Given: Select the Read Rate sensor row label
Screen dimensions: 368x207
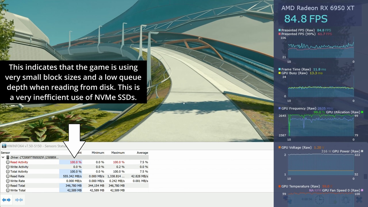Looking at the screenshot, I should coord(17,176).
